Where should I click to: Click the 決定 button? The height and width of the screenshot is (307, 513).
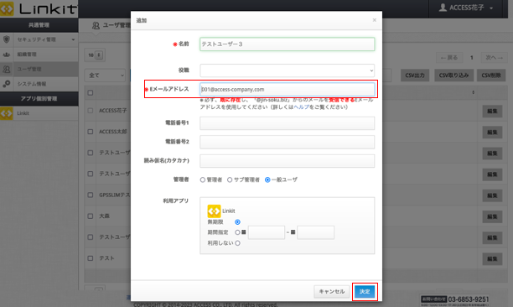365,292
